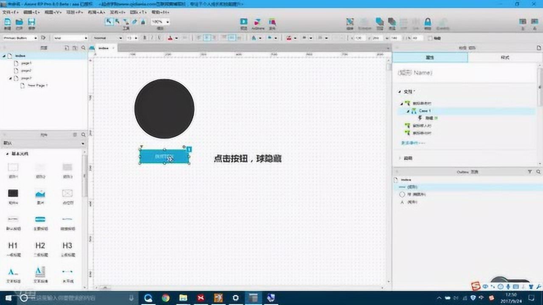Select the rectangle widget in the widget library
The height and width of the screenshot is (305, 543).
(14, 167)
